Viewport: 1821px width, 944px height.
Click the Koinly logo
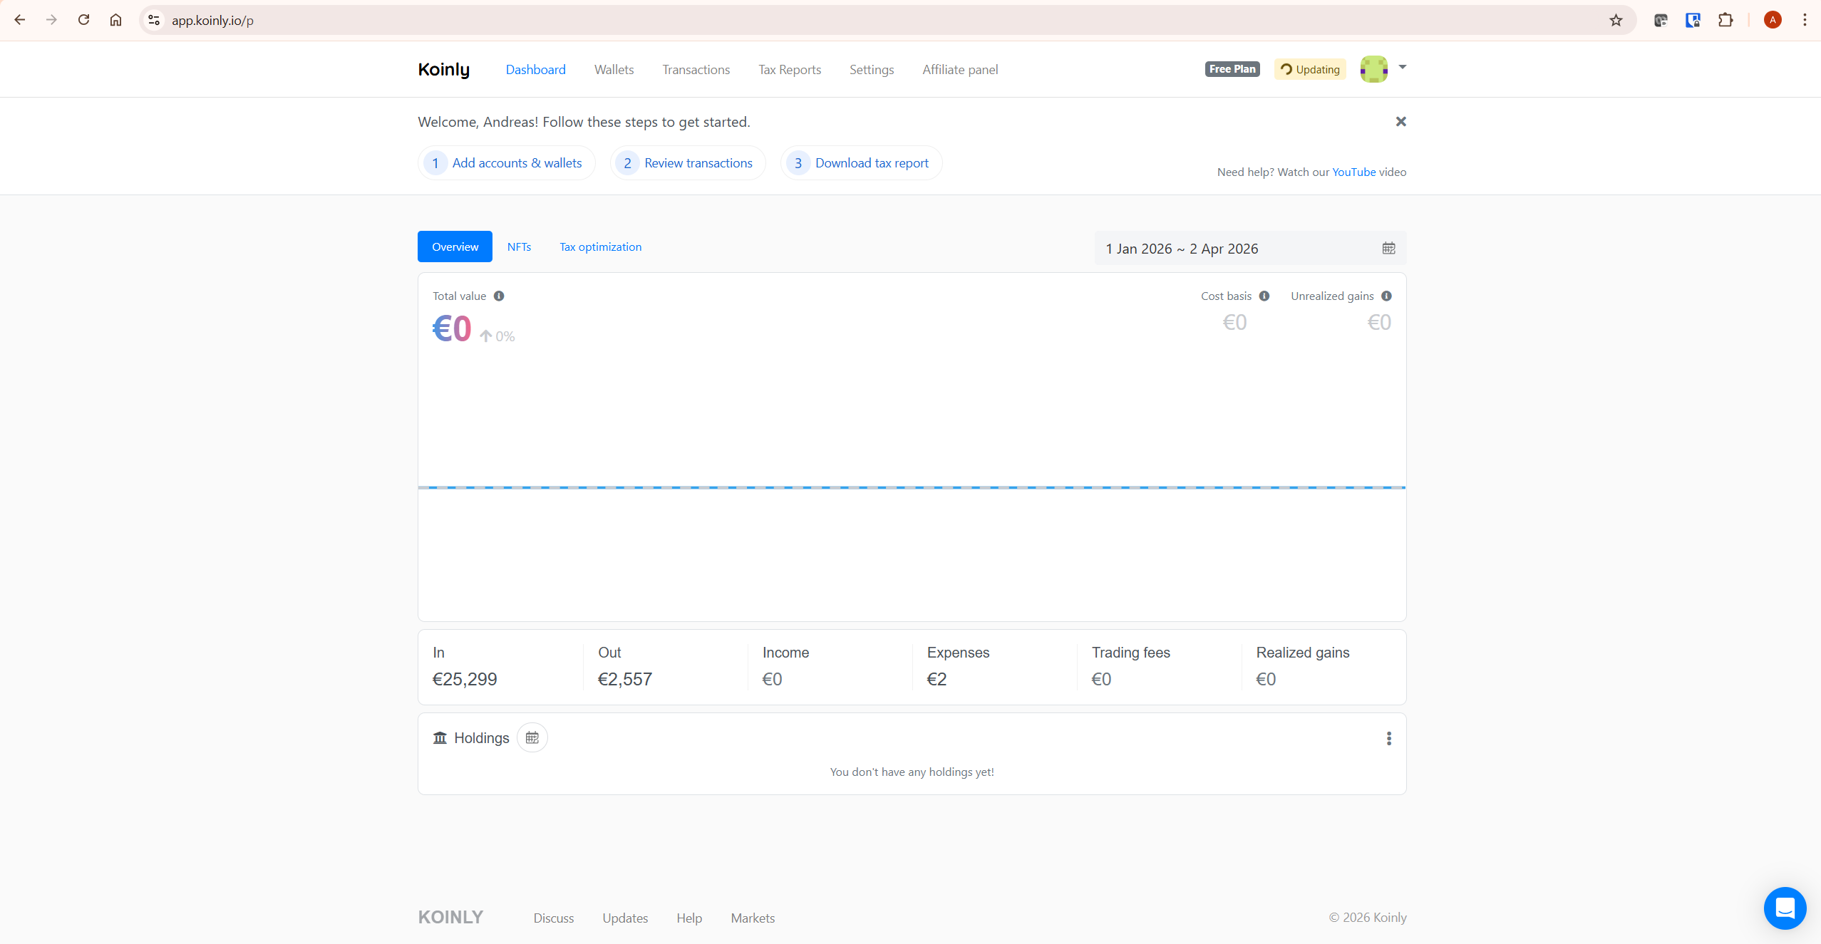[444, 69]
